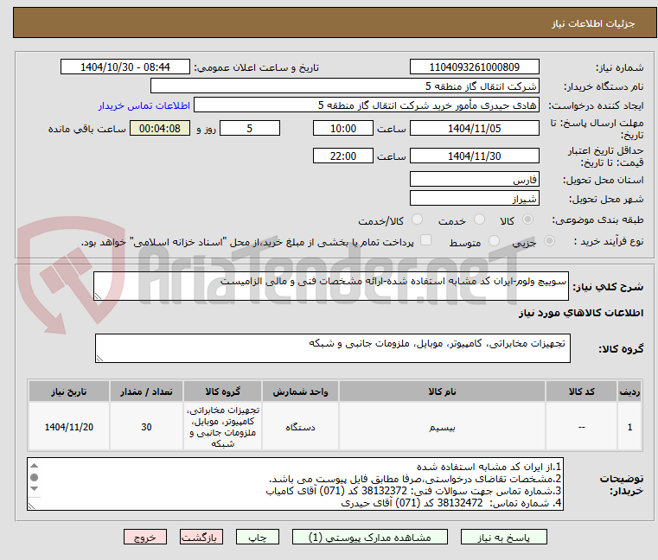Image resolution: width=658 pixels, height=560 pixels.
Task: Click the شماره نیاز number field
Action: (474, 67)
